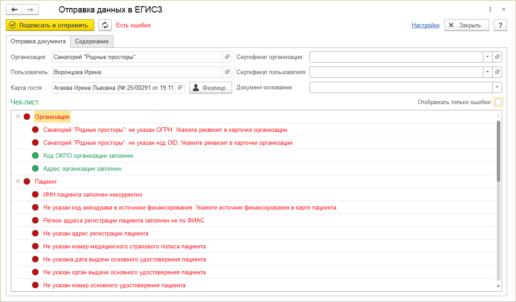Click the red dot of орган выдачи row
The width and height of the screenshot is (516, 302).
[35, 272]
